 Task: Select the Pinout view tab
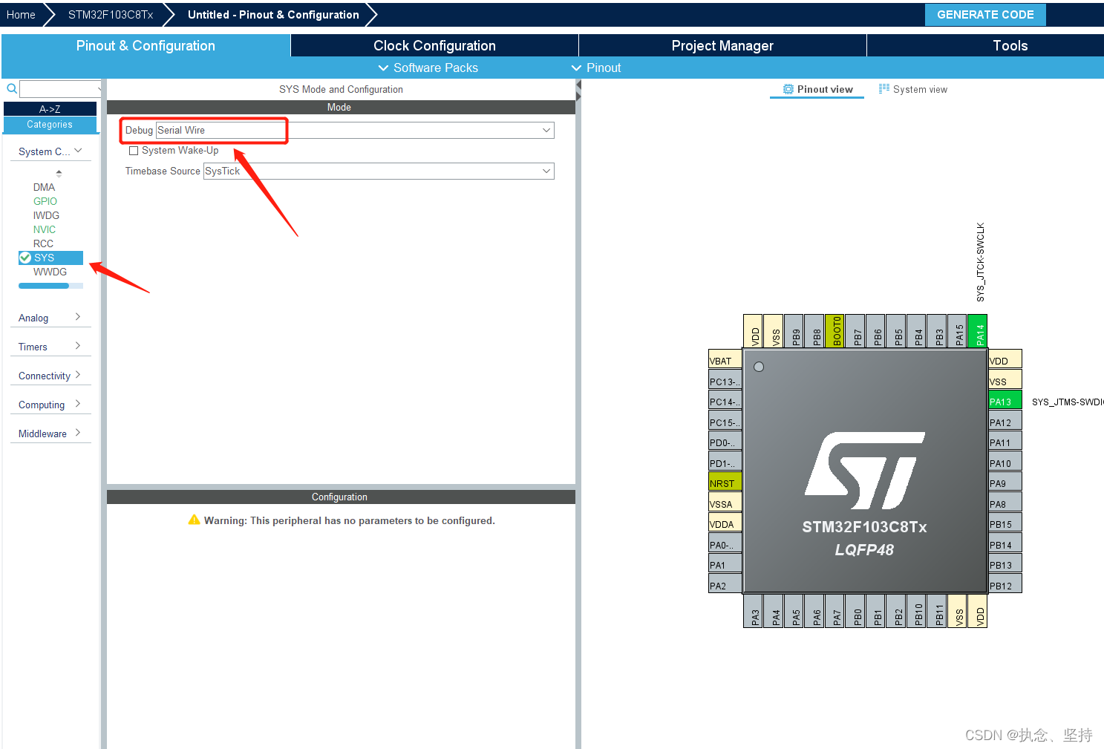pyautogui.click(x=817, y=89)
